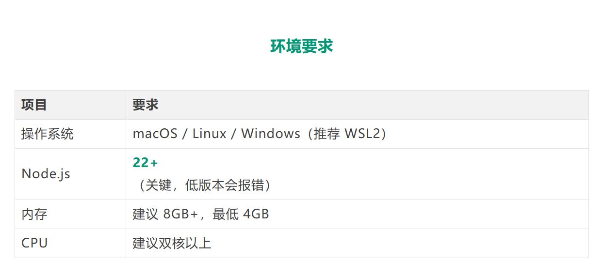Viewport: 603px width, 277px height.
Task: Click the 建议双核以上 requirement text
Action: [172, 243]
